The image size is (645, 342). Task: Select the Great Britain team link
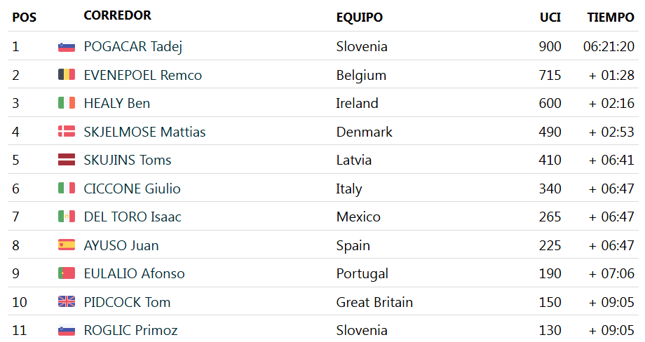click(374, 302)
